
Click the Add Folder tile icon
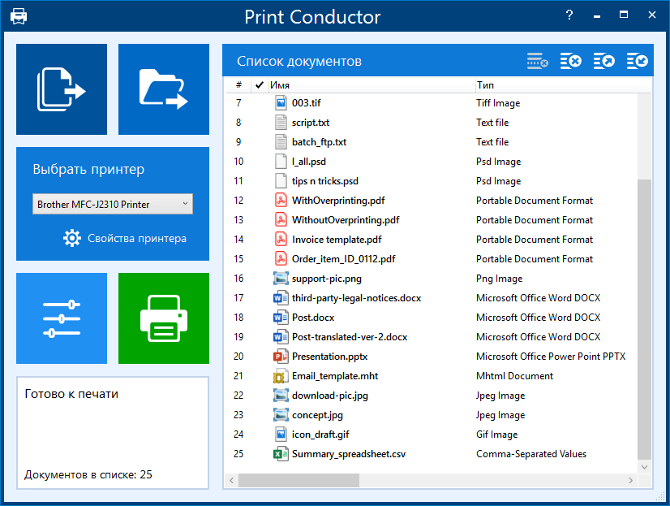coord(164,89)
